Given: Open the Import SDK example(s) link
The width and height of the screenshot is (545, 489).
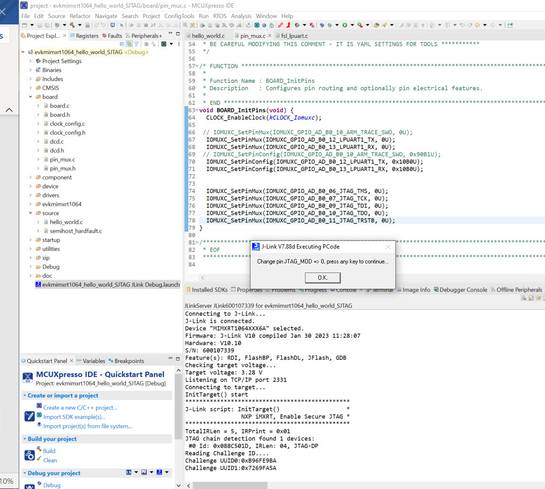Looking at the screenshot, I should tap(75, 417).
